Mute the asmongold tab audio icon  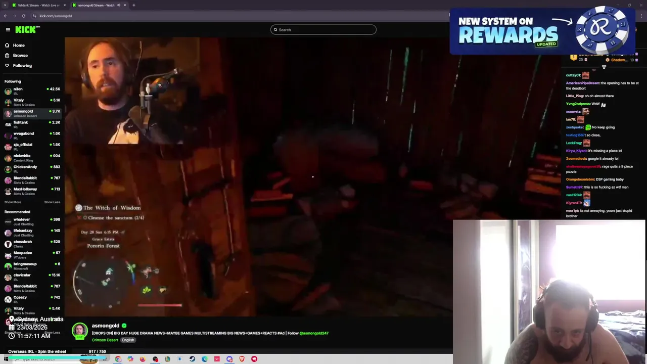pyautogui.click(x=119, y=5)
